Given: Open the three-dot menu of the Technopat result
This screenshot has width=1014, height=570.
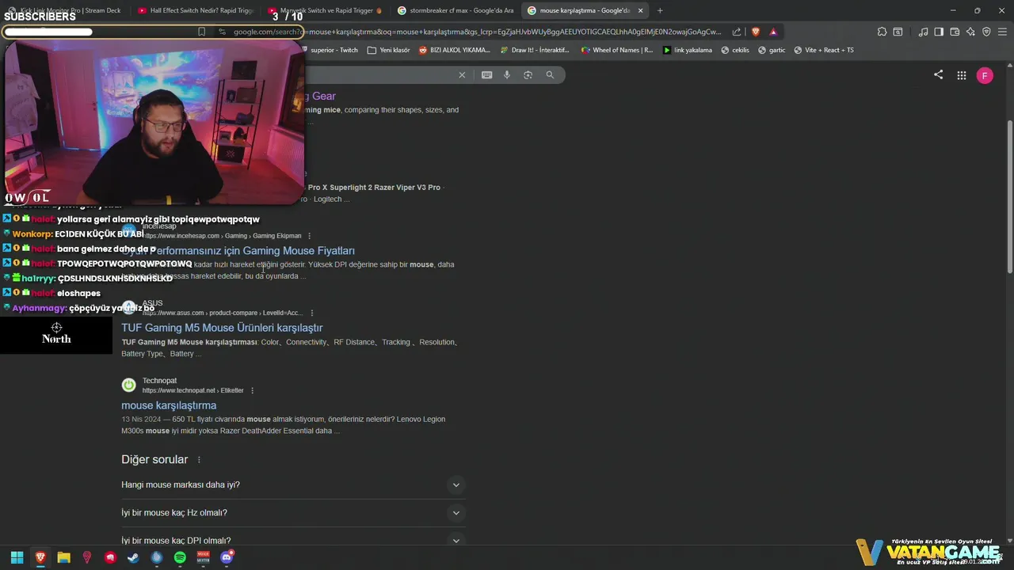Looking at the screenshot, I should pos(252,390).
